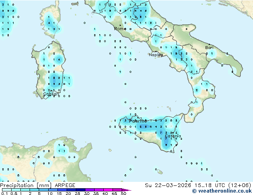The image size is (253, 195).
Task: Pick the legend swatch between 45 and 50
Action: click(117, 190)
